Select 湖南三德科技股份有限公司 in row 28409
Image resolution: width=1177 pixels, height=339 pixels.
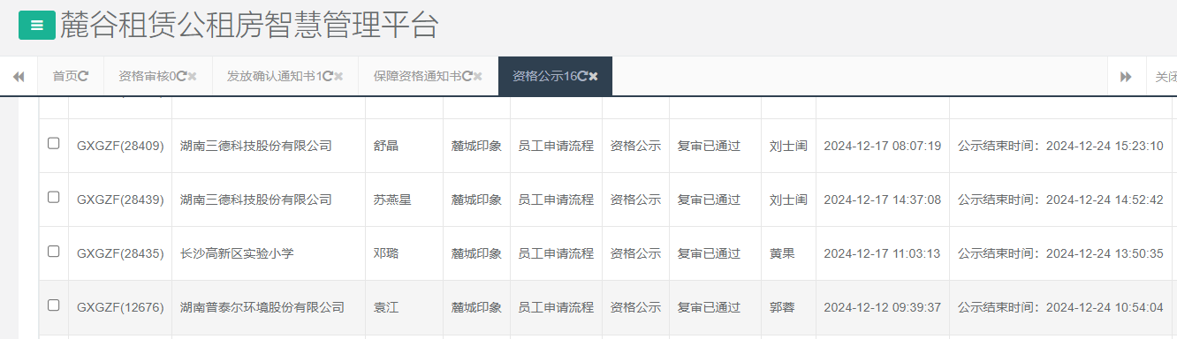tap(255, 146)
